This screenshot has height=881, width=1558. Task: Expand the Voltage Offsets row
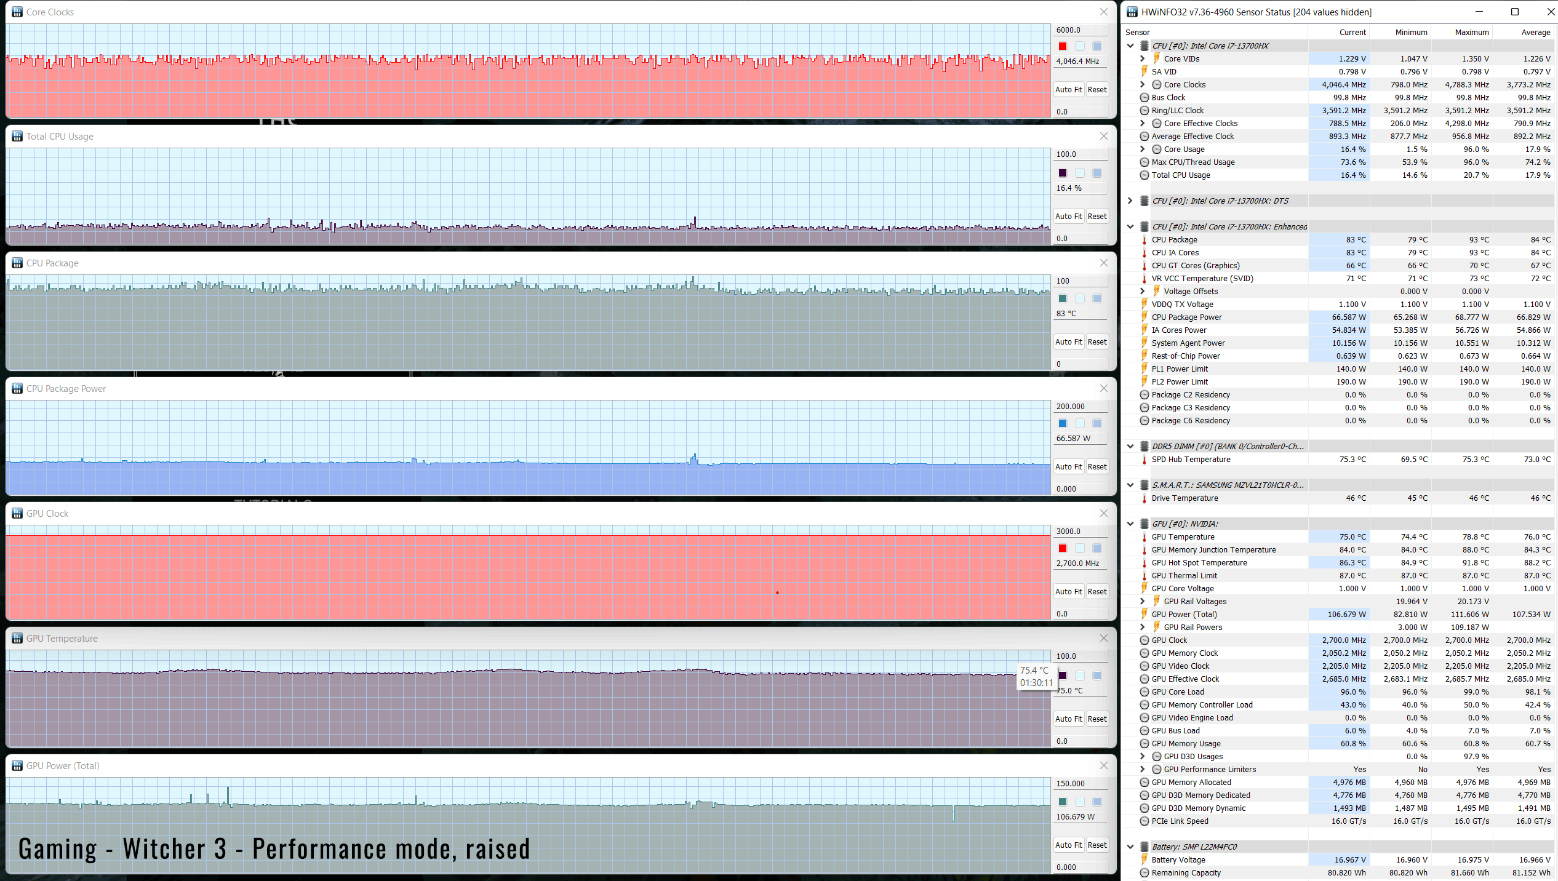[x=1143, y=291]
